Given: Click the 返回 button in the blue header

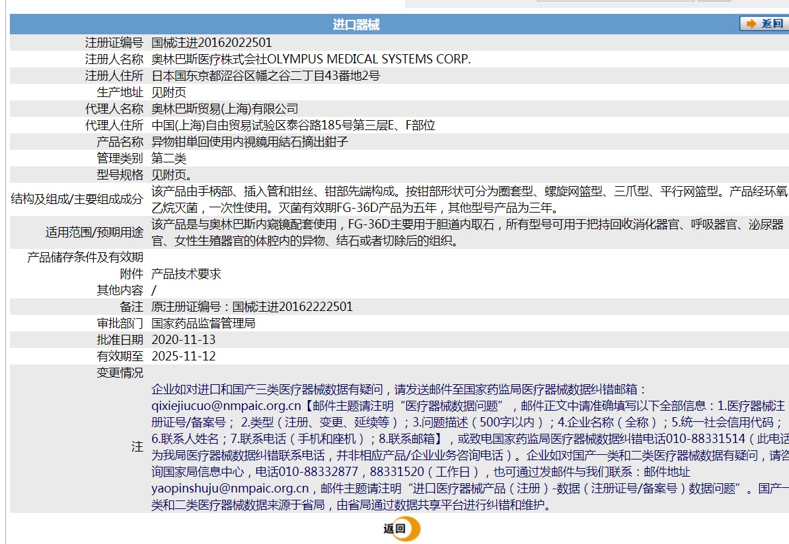Looking at the screenshot, I should tap(765, 24).
